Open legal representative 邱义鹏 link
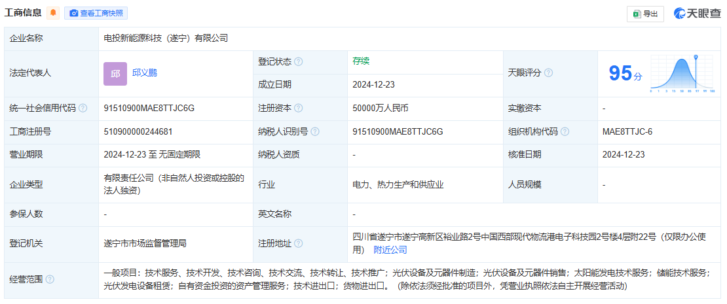The image size is (727, 304). [x=145, y=73]
